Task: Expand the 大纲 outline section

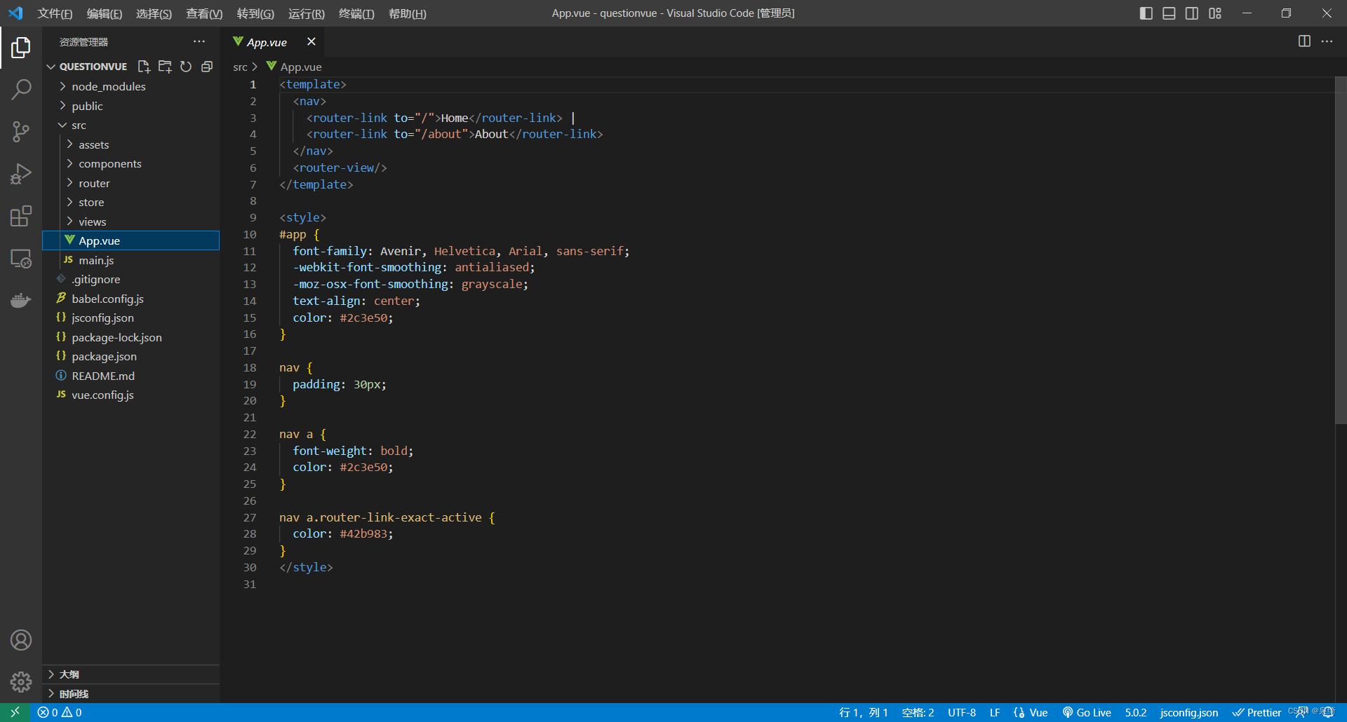Action: pos(130,674)
